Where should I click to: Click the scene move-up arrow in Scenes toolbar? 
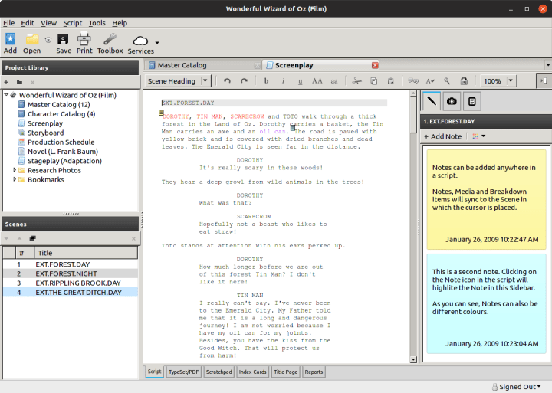(19, 238)
